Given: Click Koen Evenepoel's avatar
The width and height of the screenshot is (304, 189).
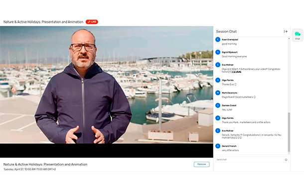Looking at the screenshot, I should 218,39.
